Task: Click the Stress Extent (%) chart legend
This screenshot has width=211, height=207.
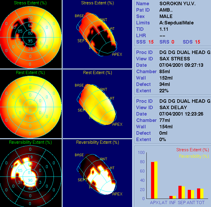Action: tap(193, 150)
